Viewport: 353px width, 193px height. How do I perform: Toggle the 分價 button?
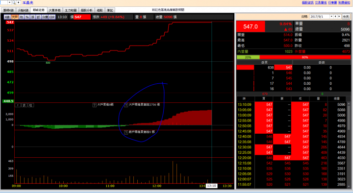(45, 17)
